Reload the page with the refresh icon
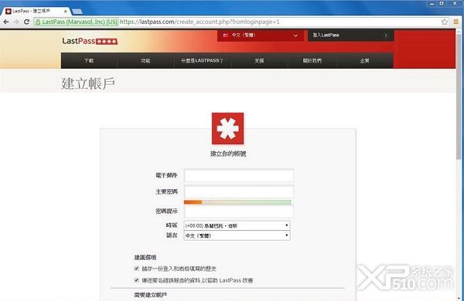Screen dimensions: 464x301 (26, 22)
